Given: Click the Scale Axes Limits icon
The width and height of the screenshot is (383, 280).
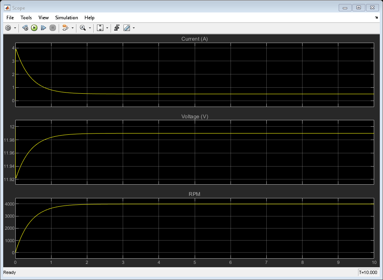Looking at the screenshot, I should [100, 28].
